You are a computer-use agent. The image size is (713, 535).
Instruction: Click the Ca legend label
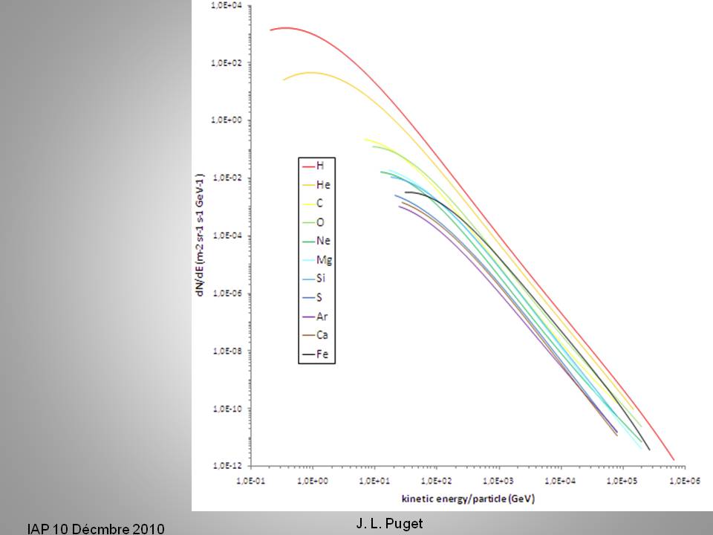point(323,337)
